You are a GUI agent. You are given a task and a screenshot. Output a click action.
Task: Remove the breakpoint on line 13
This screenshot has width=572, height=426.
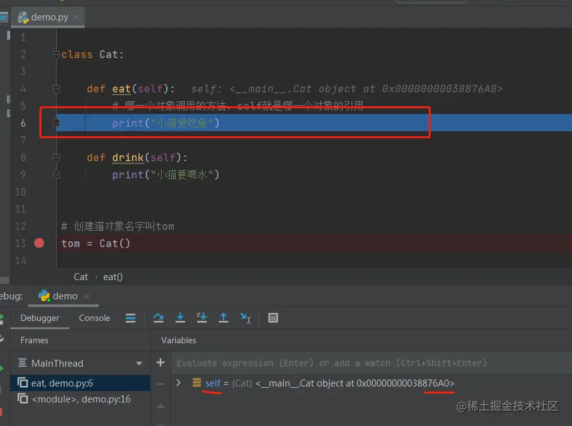coord(39,243)
